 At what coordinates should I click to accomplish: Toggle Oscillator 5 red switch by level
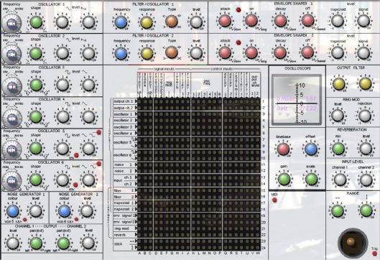point(98,132)
